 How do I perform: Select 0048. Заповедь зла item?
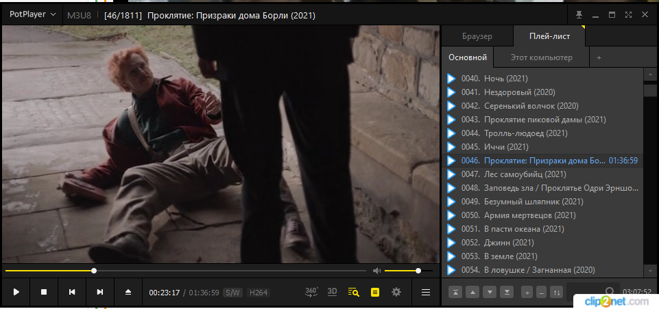[542, 188]
